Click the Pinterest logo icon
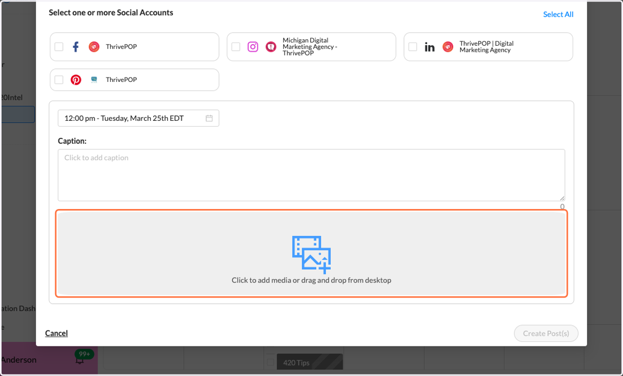The image size is (623, 376). [x=76, y=80]
